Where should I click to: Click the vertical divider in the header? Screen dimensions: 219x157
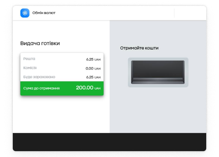(174, 13)
